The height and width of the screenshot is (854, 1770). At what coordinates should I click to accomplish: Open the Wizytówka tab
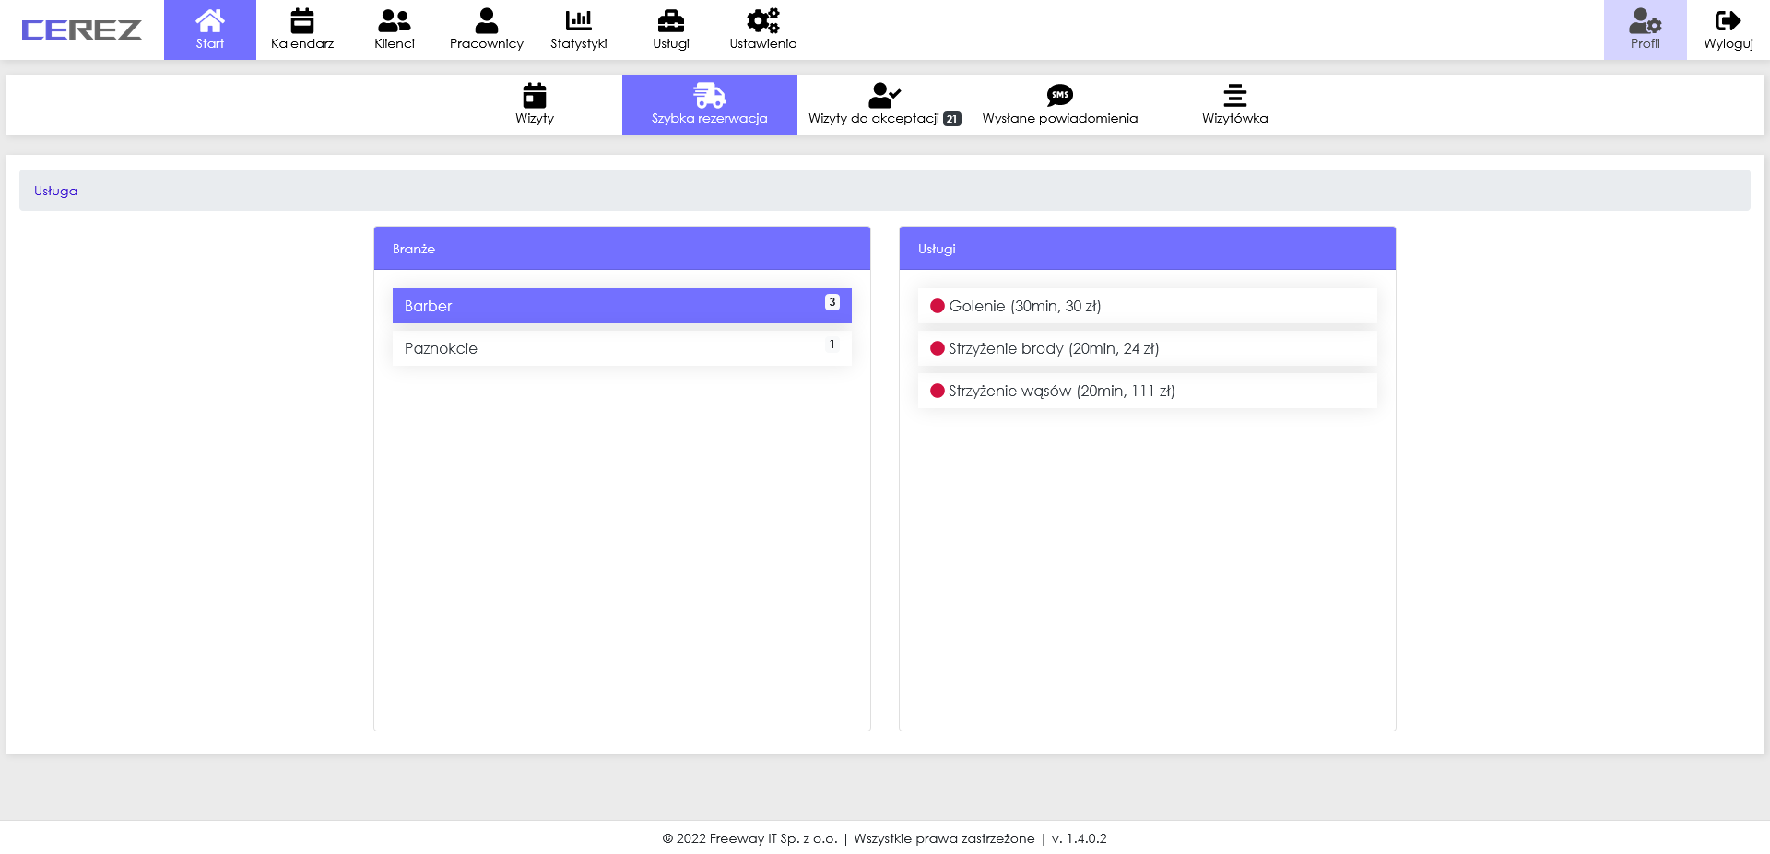pyautogui.click(x=1234, y=104)
